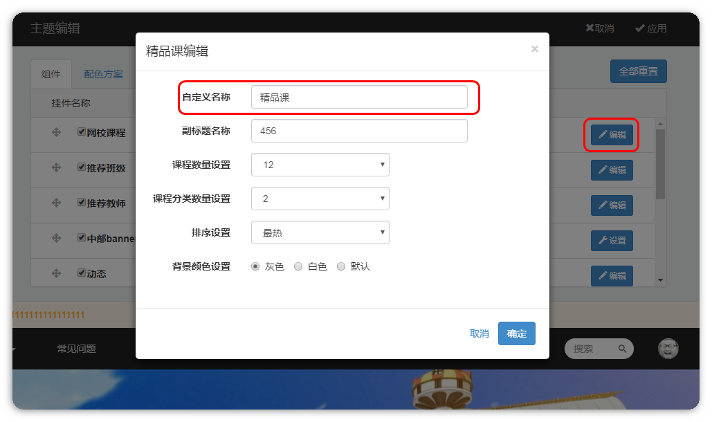The image size is (712, 422).
Task: Select the 组件 tab
Action: tap(51, 74)
